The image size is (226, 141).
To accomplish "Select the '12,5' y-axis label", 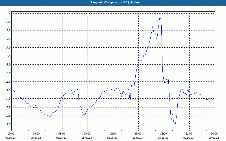I will [8, 124].
